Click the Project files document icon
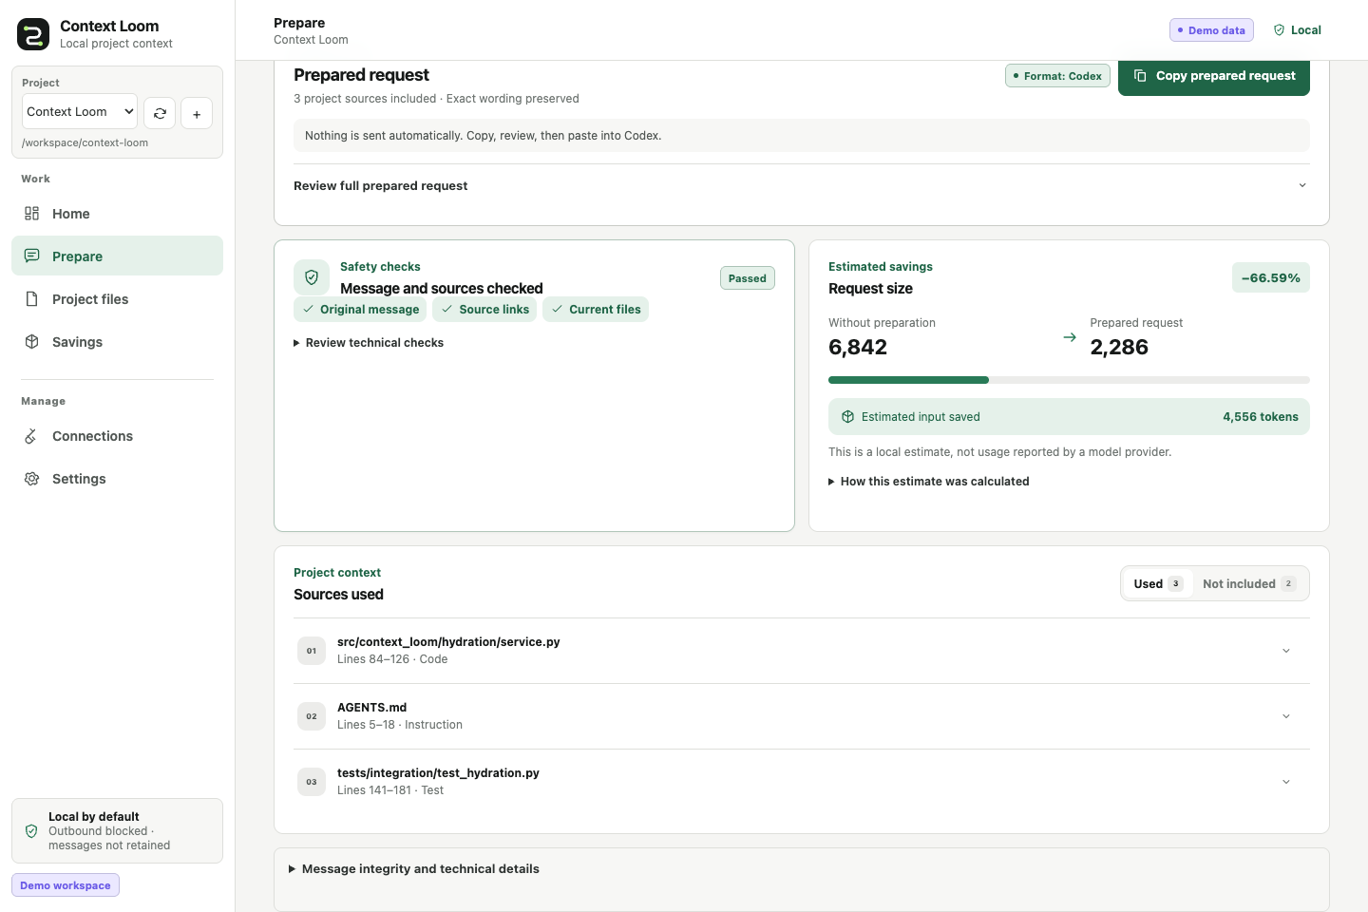The image size is (1368, 912). pyautogui.click(x=32, y=299)
